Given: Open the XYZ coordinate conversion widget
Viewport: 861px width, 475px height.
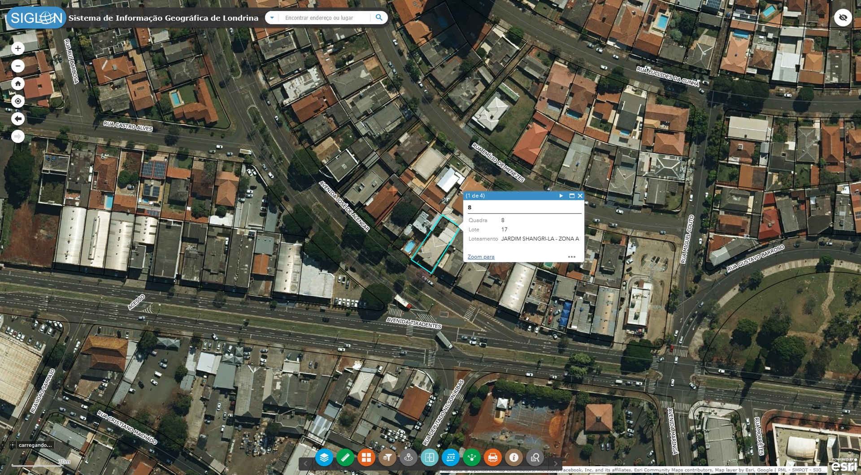Looking at the screenshot, I should pos(451,458).
